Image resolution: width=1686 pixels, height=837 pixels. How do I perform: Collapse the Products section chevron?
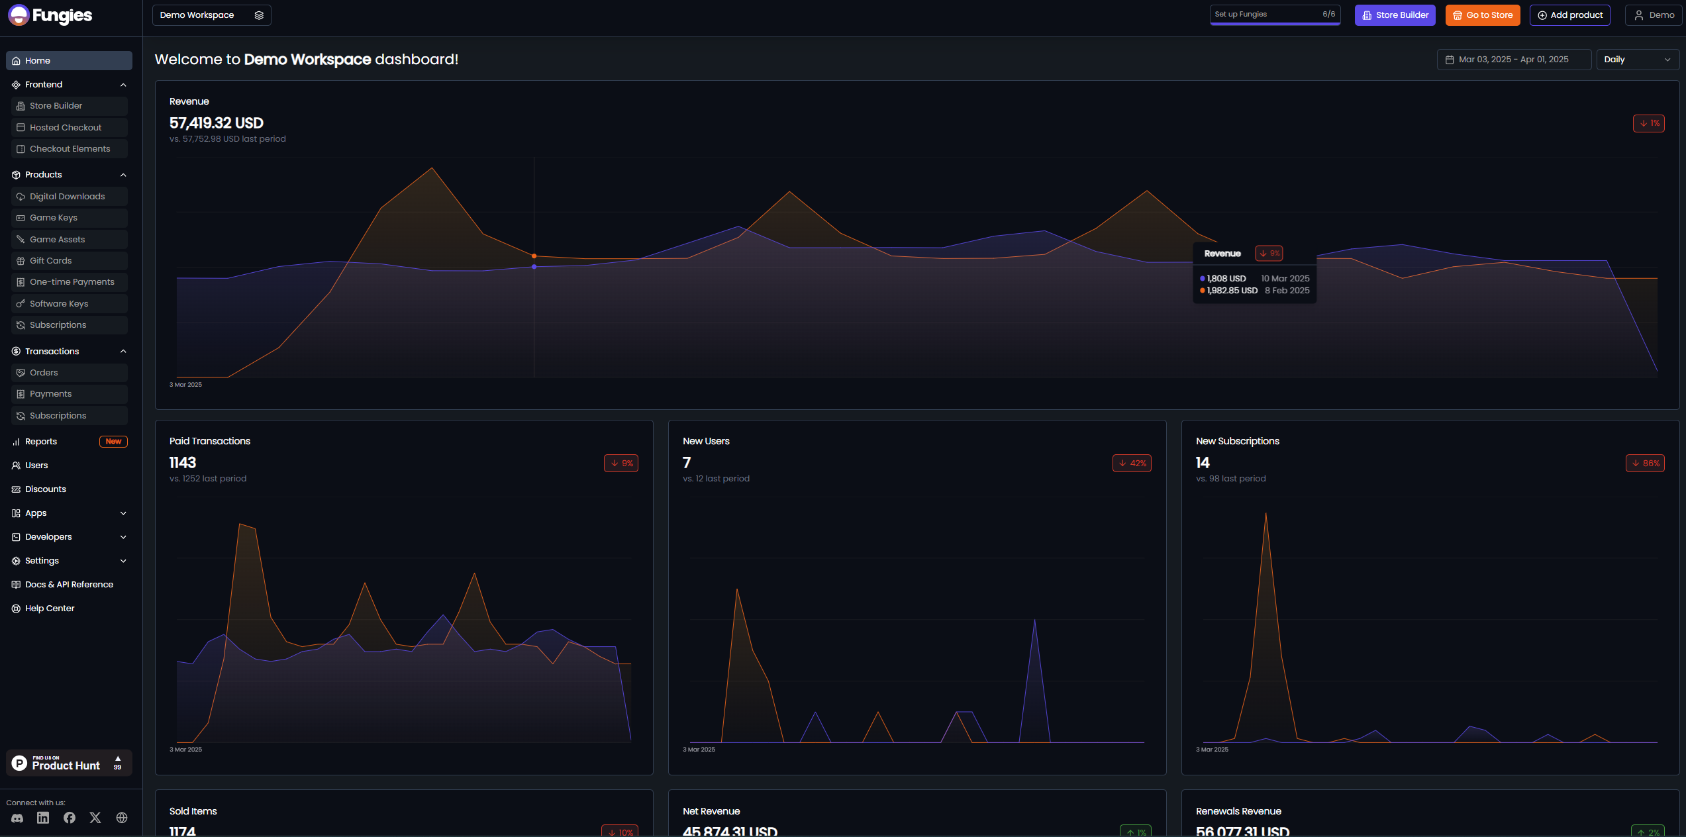point(123,175)
